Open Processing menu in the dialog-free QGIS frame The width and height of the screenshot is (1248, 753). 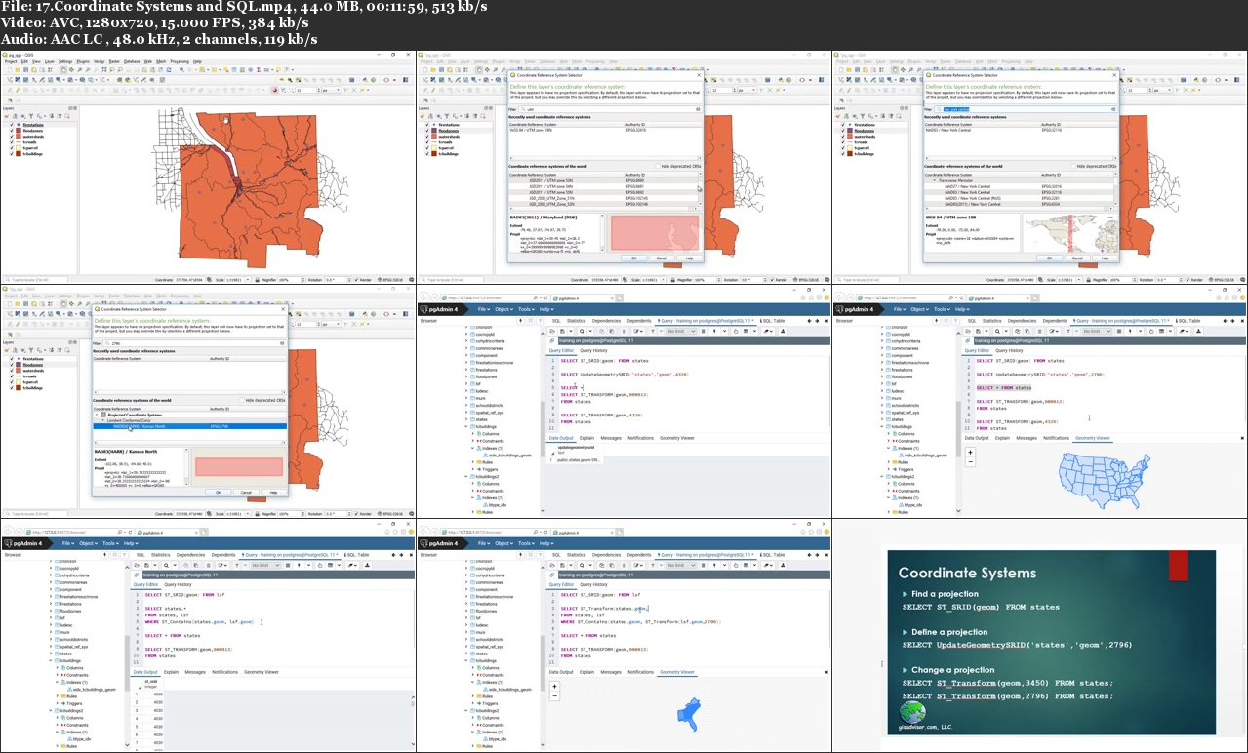point(180,61)
